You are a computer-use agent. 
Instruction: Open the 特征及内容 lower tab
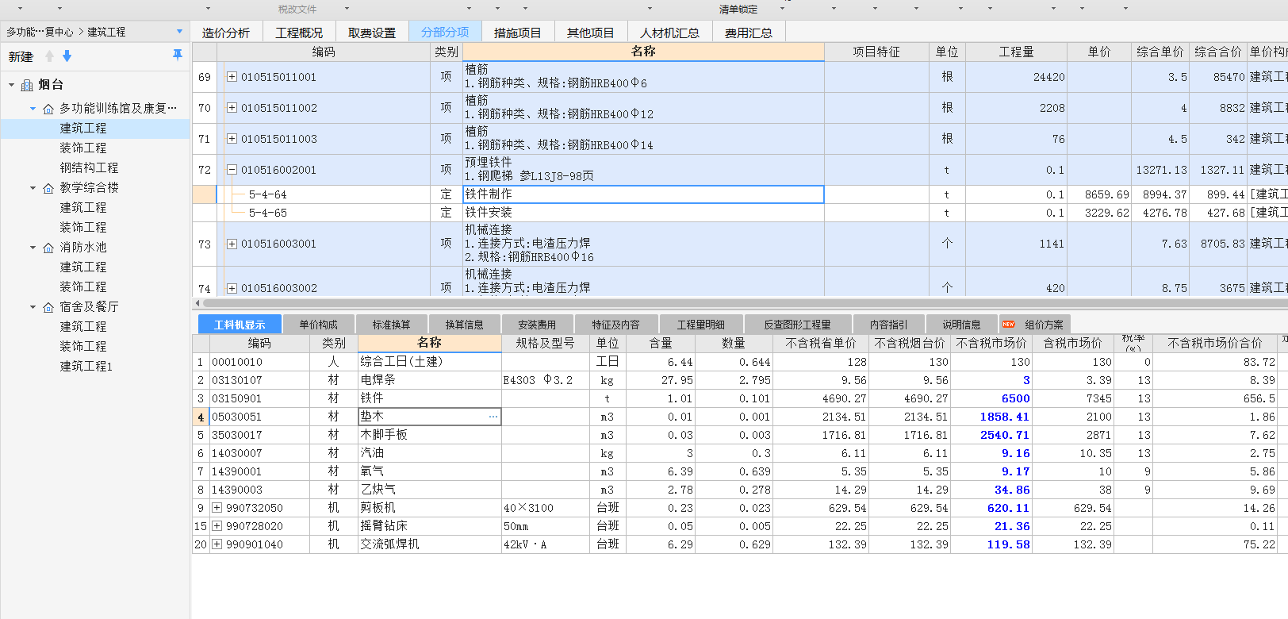coord(615,325)
